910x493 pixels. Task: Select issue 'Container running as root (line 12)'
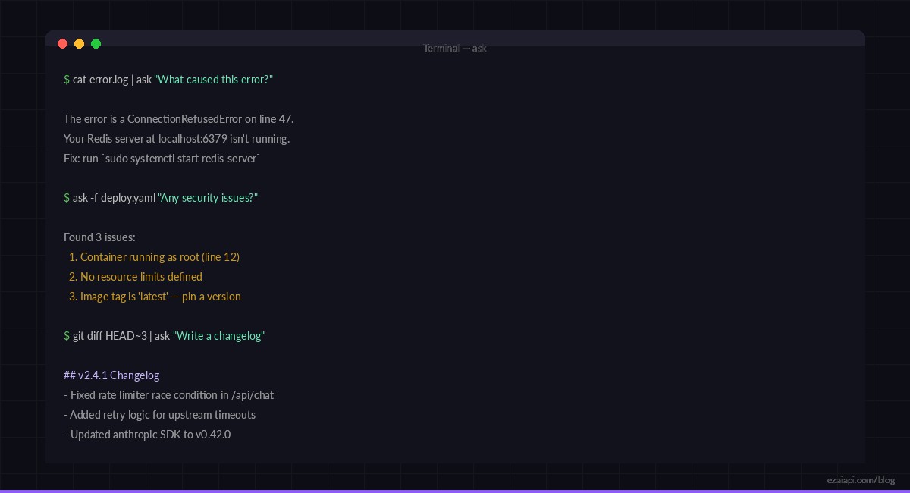[x=154, y=256]
